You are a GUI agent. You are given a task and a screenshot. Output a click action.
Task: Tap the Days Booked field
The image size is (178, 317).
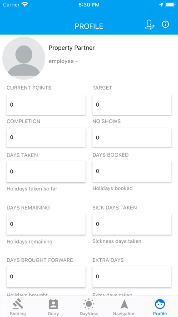coord(132,171)
